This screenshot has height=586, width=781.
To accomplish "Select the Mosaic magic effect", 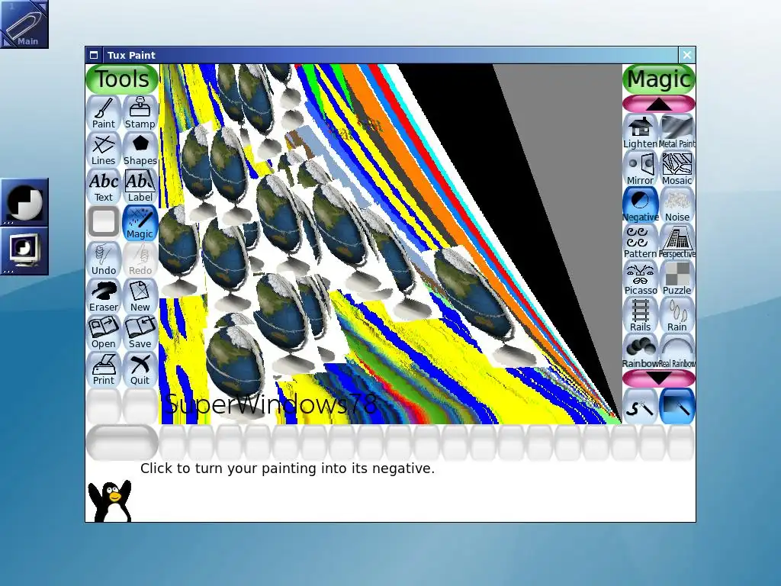I will pos(677,169).
